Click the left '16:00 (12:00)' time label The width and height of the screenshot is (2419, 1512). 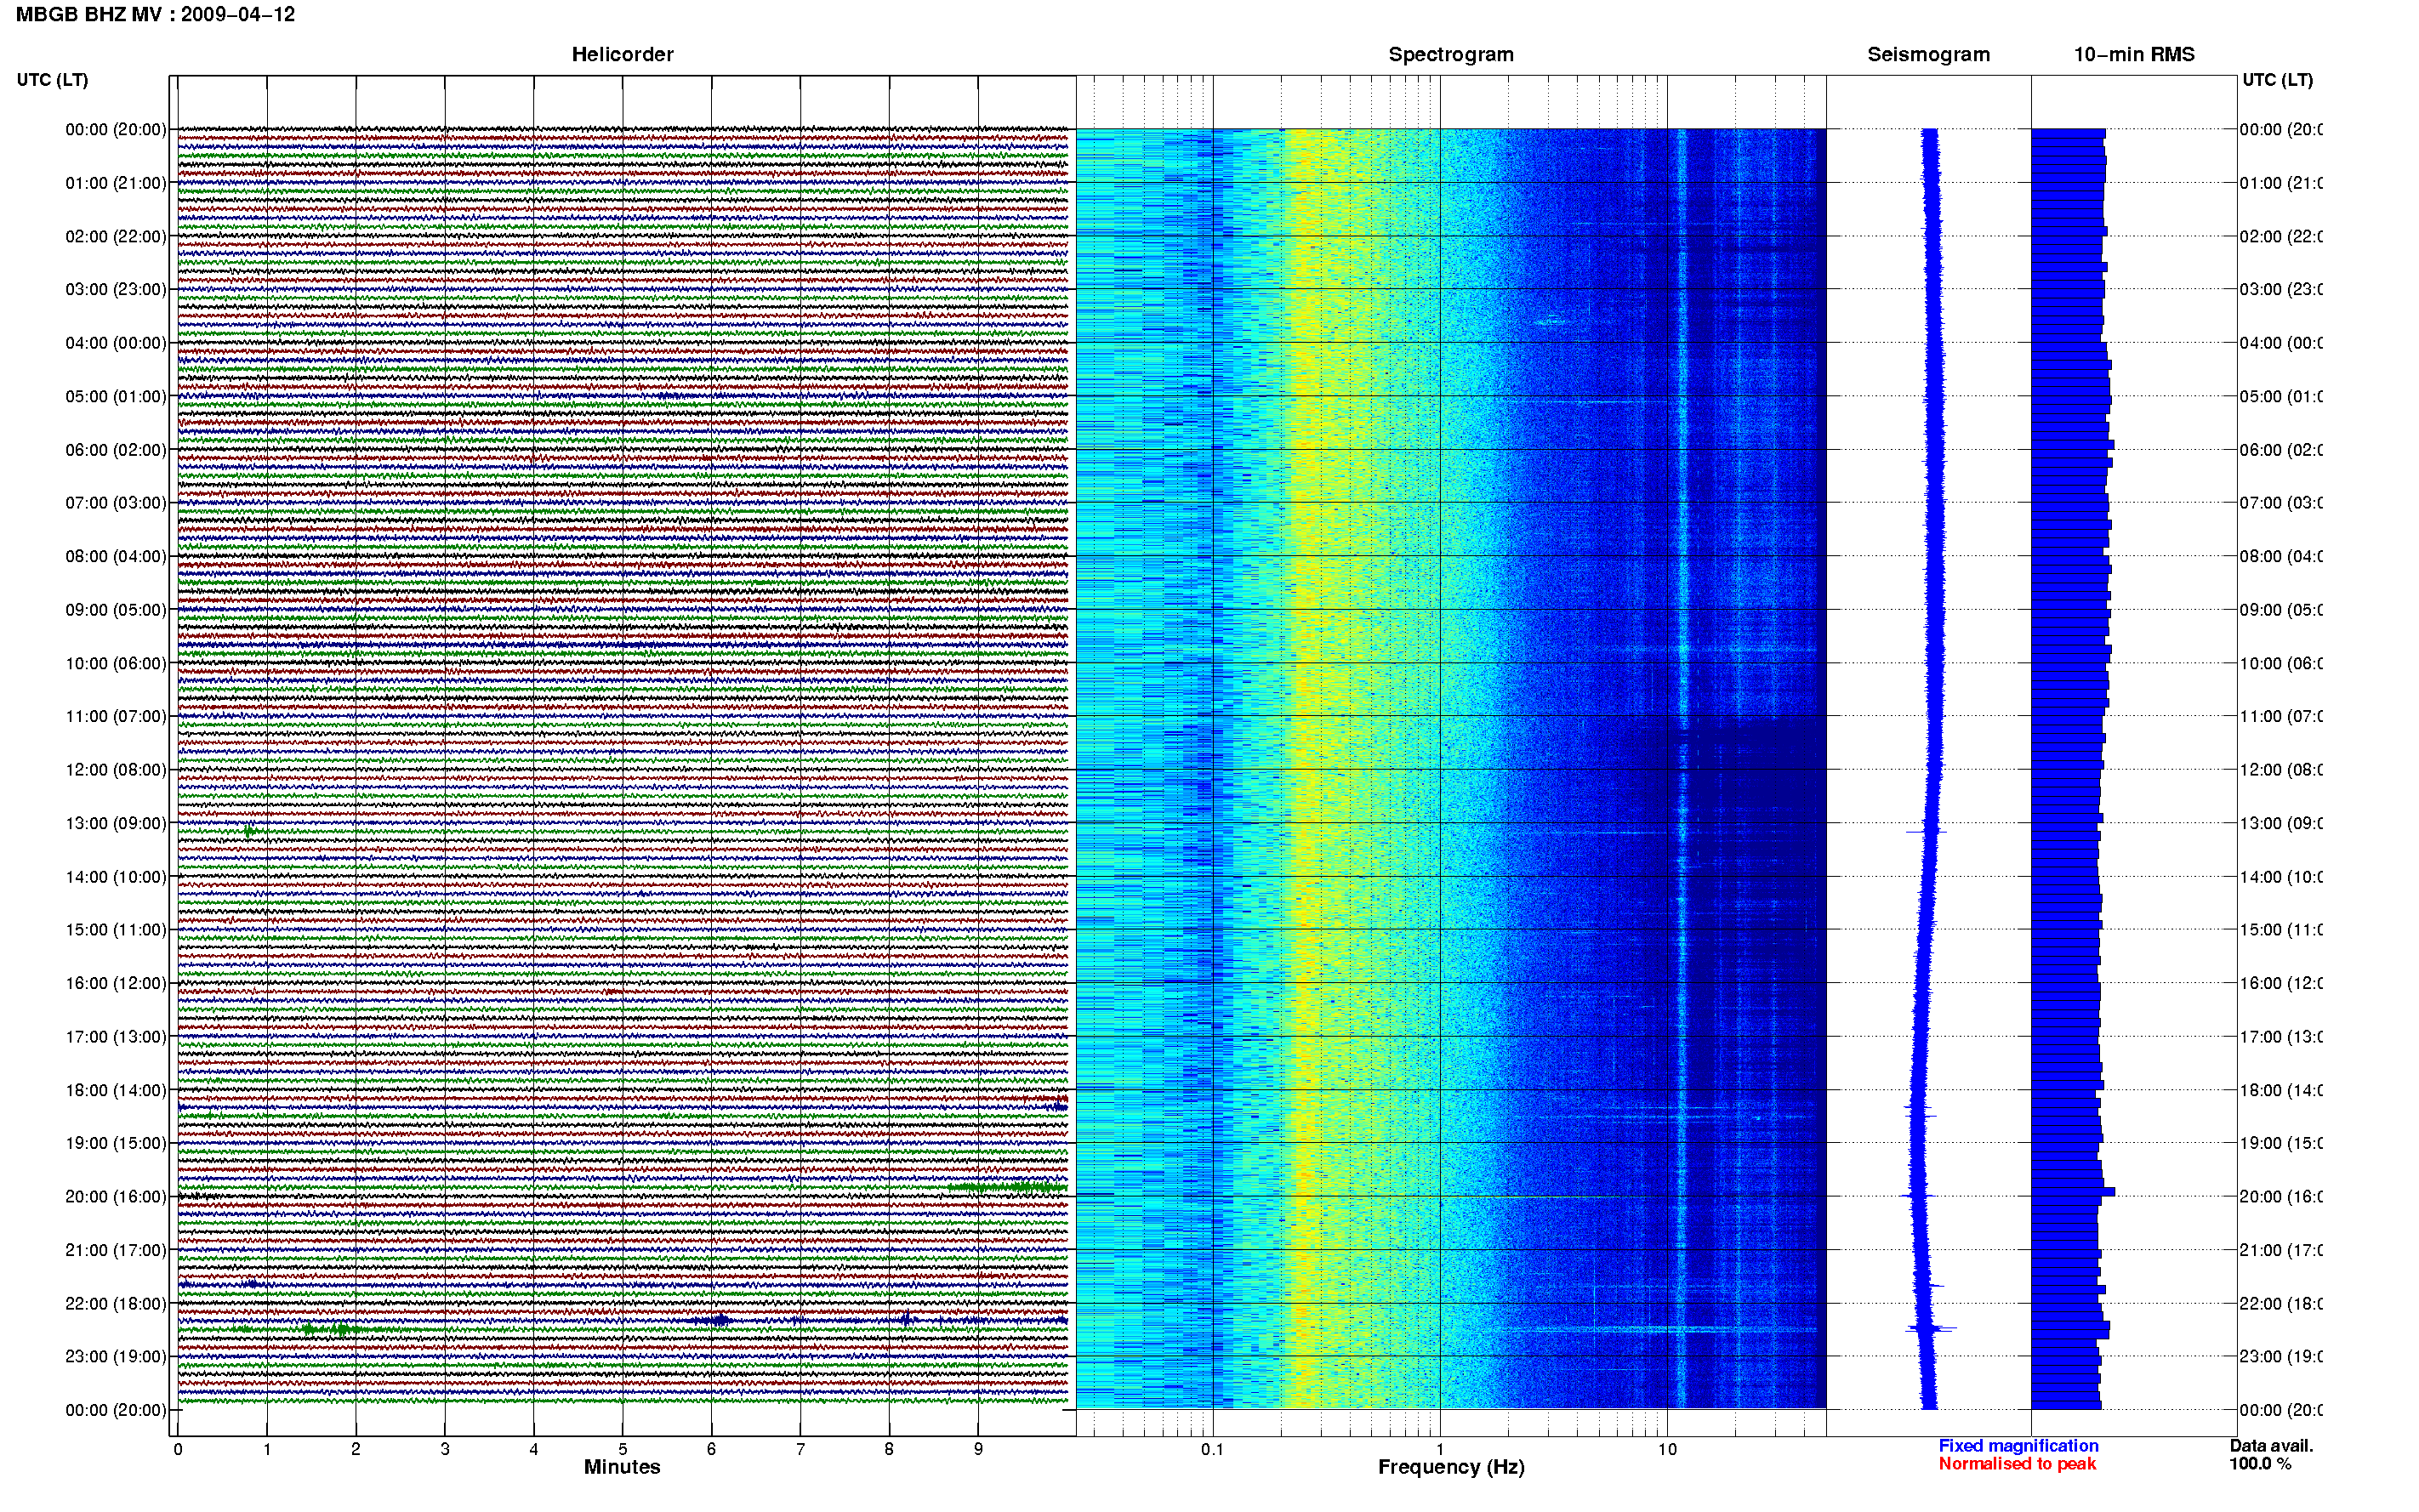click(x=116, y=983)
